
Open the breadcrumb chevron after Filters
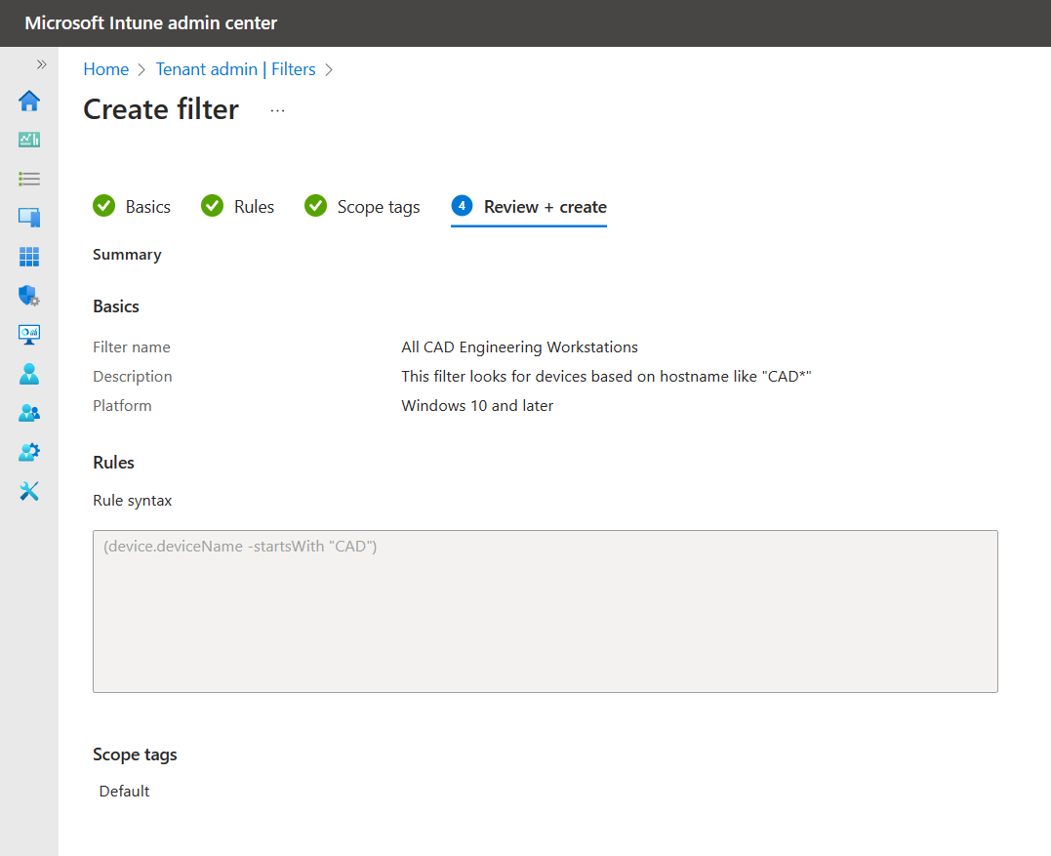pos(329,69)
